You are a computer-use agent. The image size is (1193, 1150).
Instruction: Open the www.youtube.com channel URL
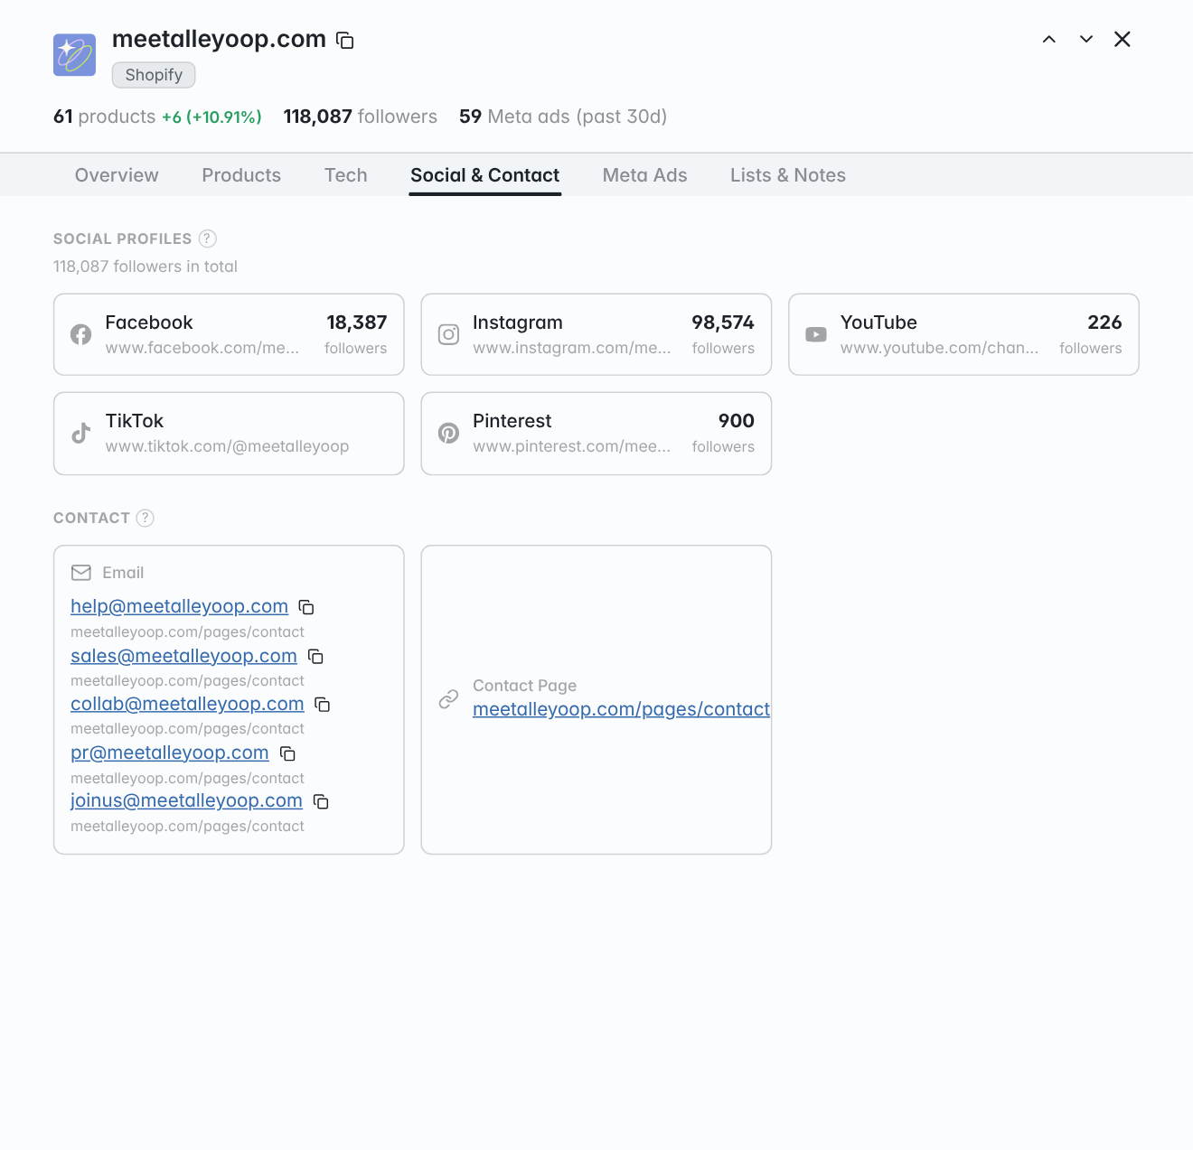[939, 348]
